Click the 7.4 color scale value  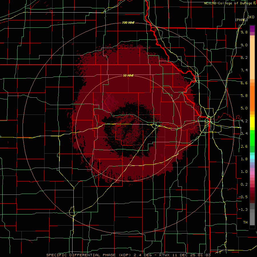[244, 70]
